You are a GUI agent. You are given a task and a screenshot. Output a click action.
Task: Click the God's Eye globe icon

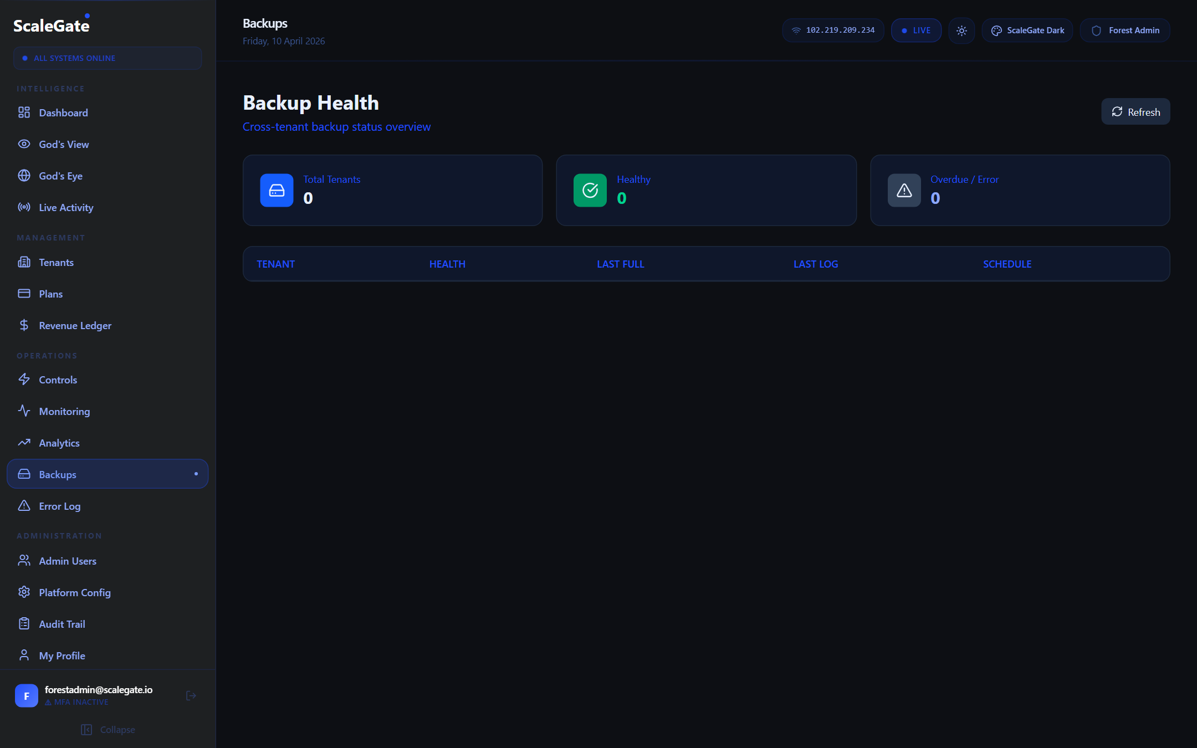click(x=24, y=176)
